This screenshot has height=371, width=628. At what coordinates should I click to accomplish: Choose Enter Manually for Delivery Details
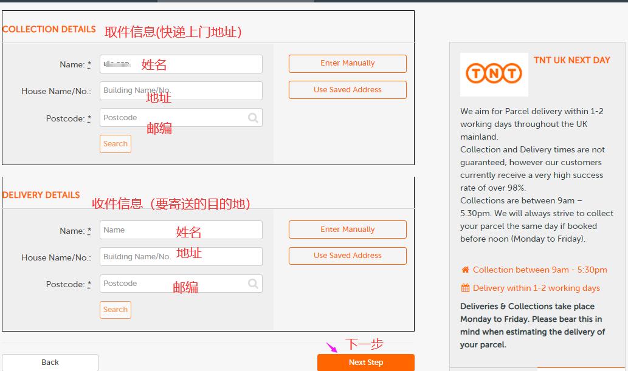[x=347, y=230]
